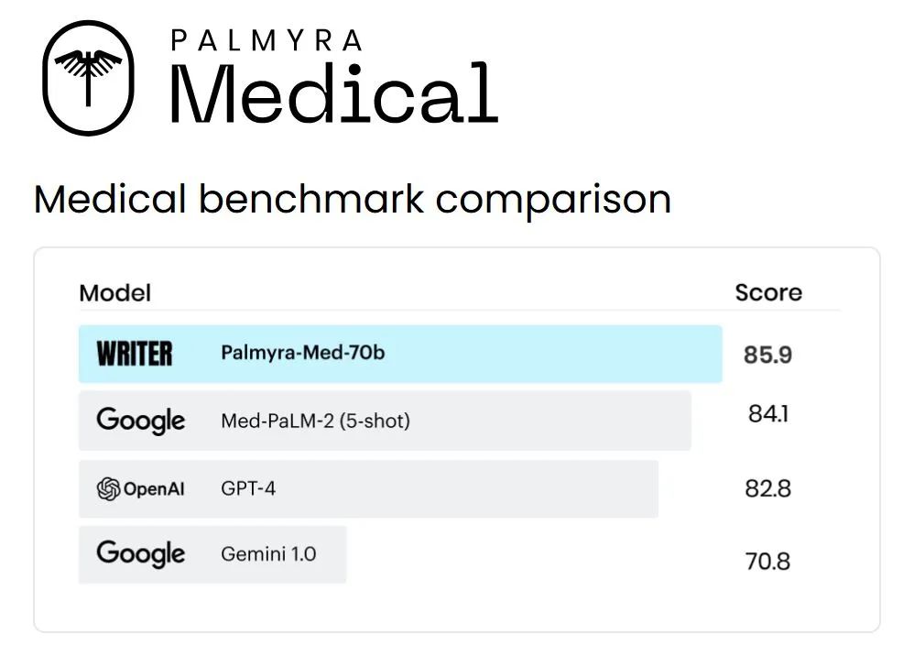Click the Google logo beside Gemini 1.0
Screen dimensions: 914x656
[x=140, y=553]
